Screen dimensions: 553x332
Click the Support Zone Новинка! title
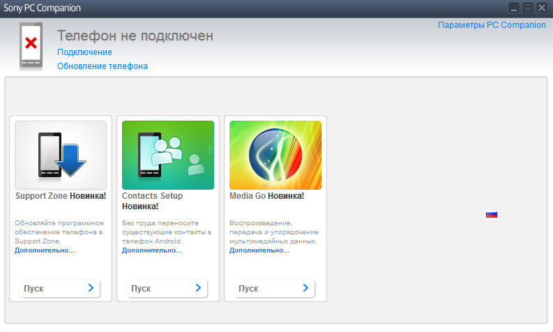tap(61, 196)
